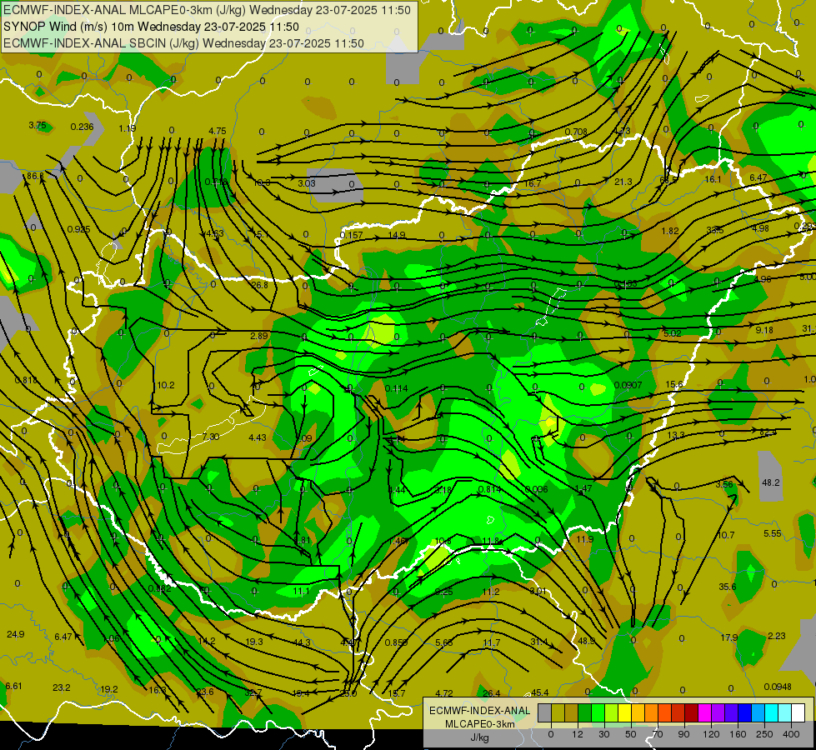
Task: Click the legend value label 120
Action: click(711, 734)
